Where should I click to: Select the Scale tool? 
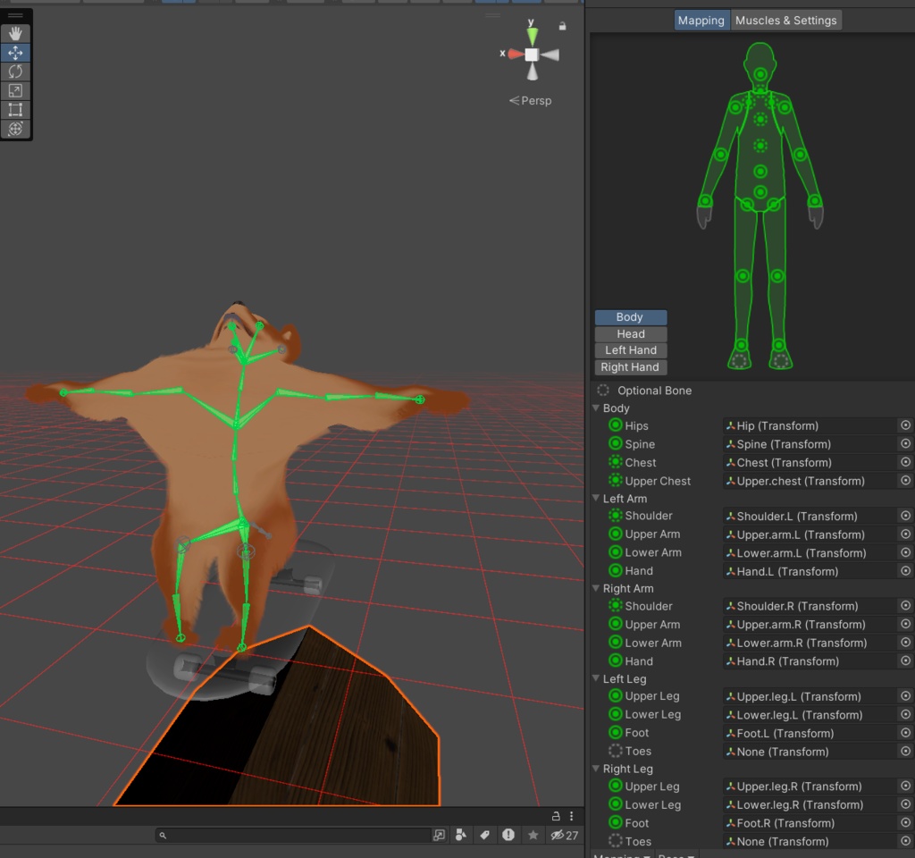click(x=15, y=90)
